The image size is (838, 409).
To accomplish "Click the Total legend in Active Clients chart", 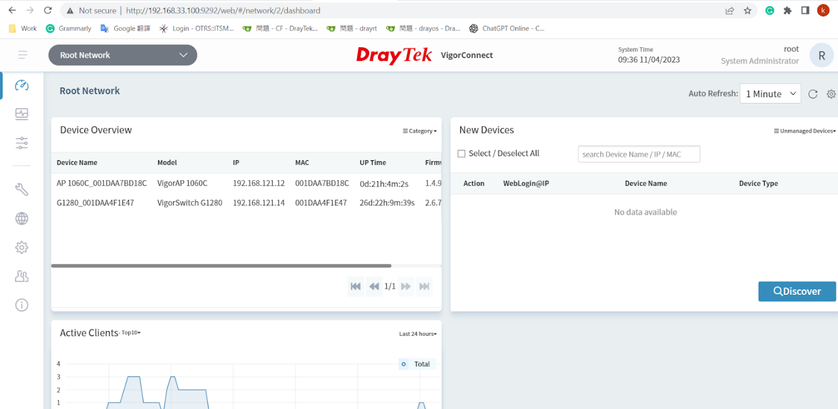I will (416, 364).
